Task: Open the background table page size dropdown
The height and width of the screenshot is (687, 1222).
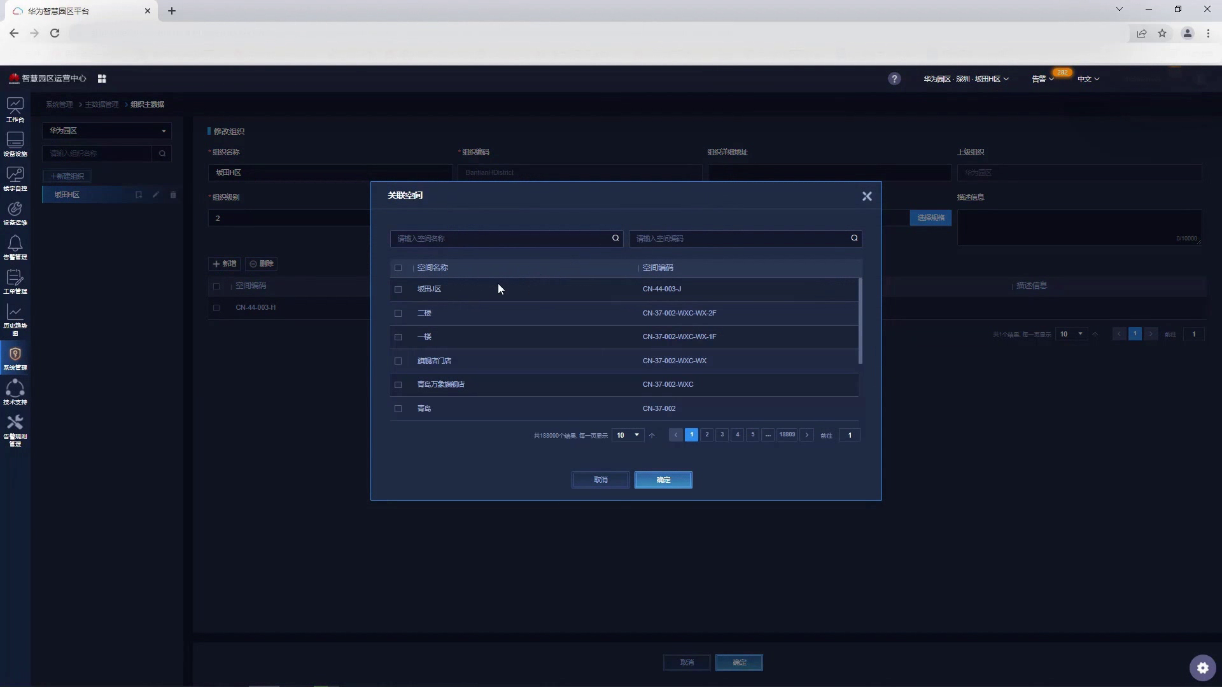Action: (1071, 334)
